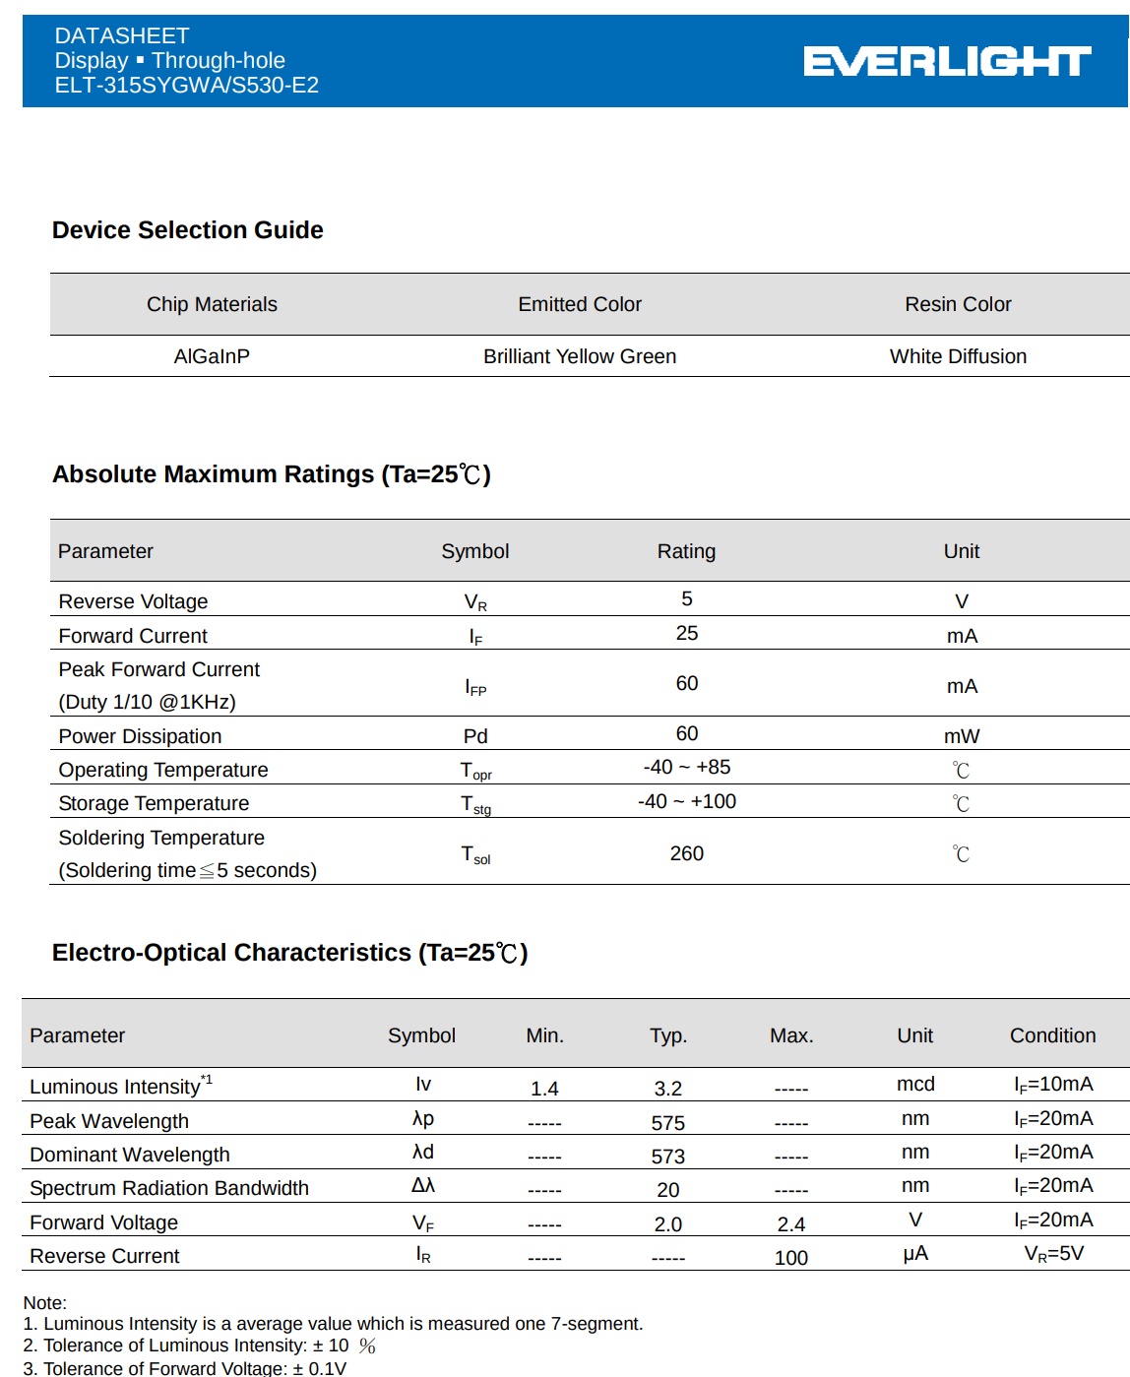Screen dimensions: 1130x1377
Task: Select the AlGaInP chip material cell
Action: tap(212, 356)
